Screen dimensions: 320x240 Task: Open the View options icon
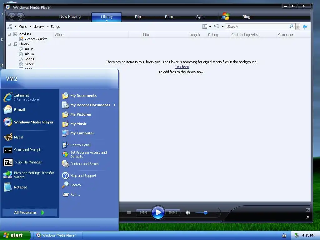click(216, 26)
